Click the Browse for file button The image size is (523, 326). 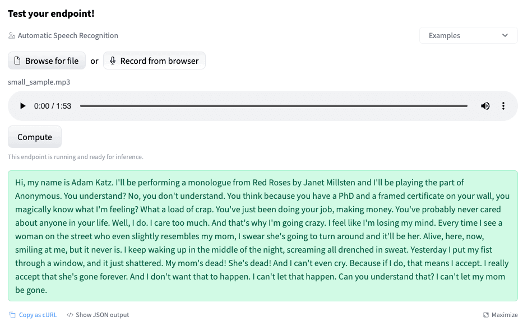point(47,60)
